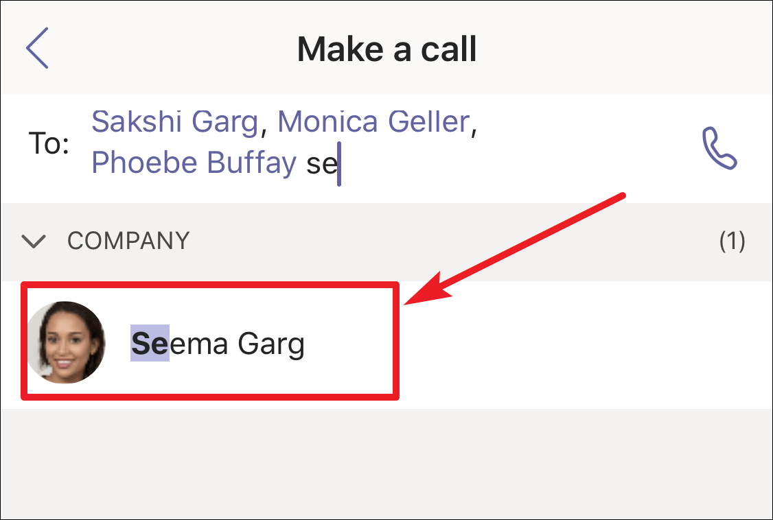Select the Sakshi Garg recipient
773x520 pixels.
coord(175,121)
